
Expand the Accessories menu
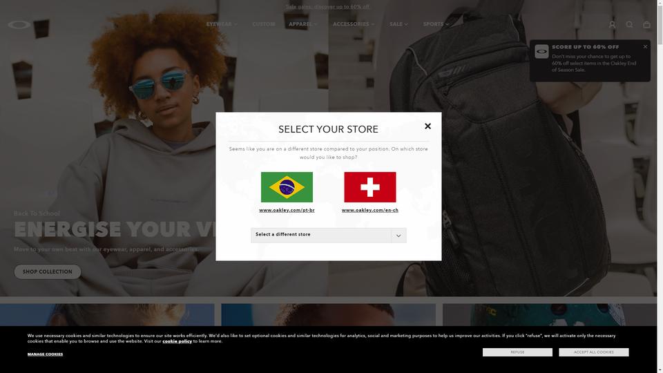(x=354, y=24)
